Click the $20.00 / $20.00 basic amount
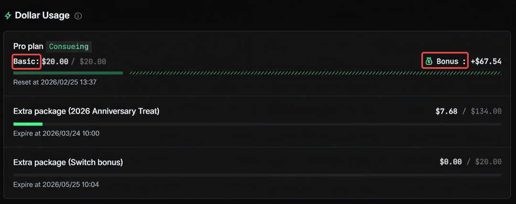Image resolution: width=516 pixels, height=204 pixels. point(74,61)
